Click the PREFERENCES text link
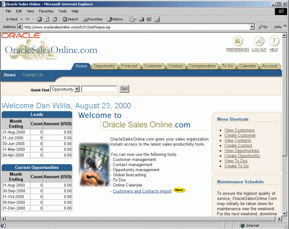The width and height of the screenshot is (289, 229). [238, 50]
